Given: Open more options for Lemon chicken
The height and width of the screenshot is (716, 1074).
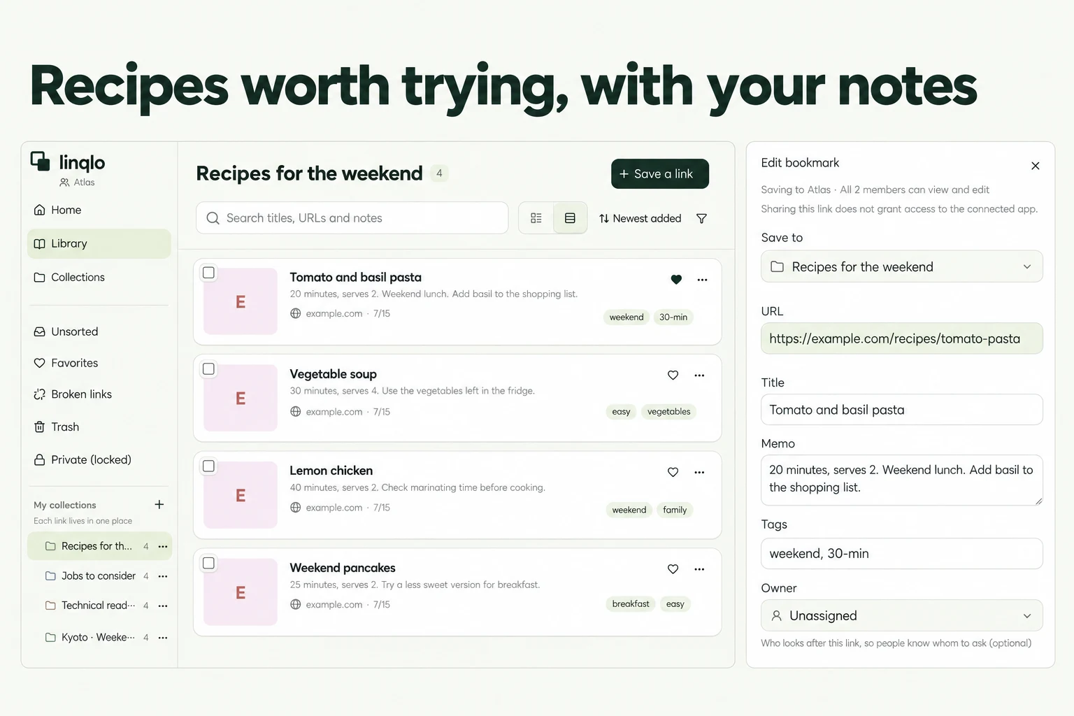Looking at the screenshot, I should pos(699,472).
